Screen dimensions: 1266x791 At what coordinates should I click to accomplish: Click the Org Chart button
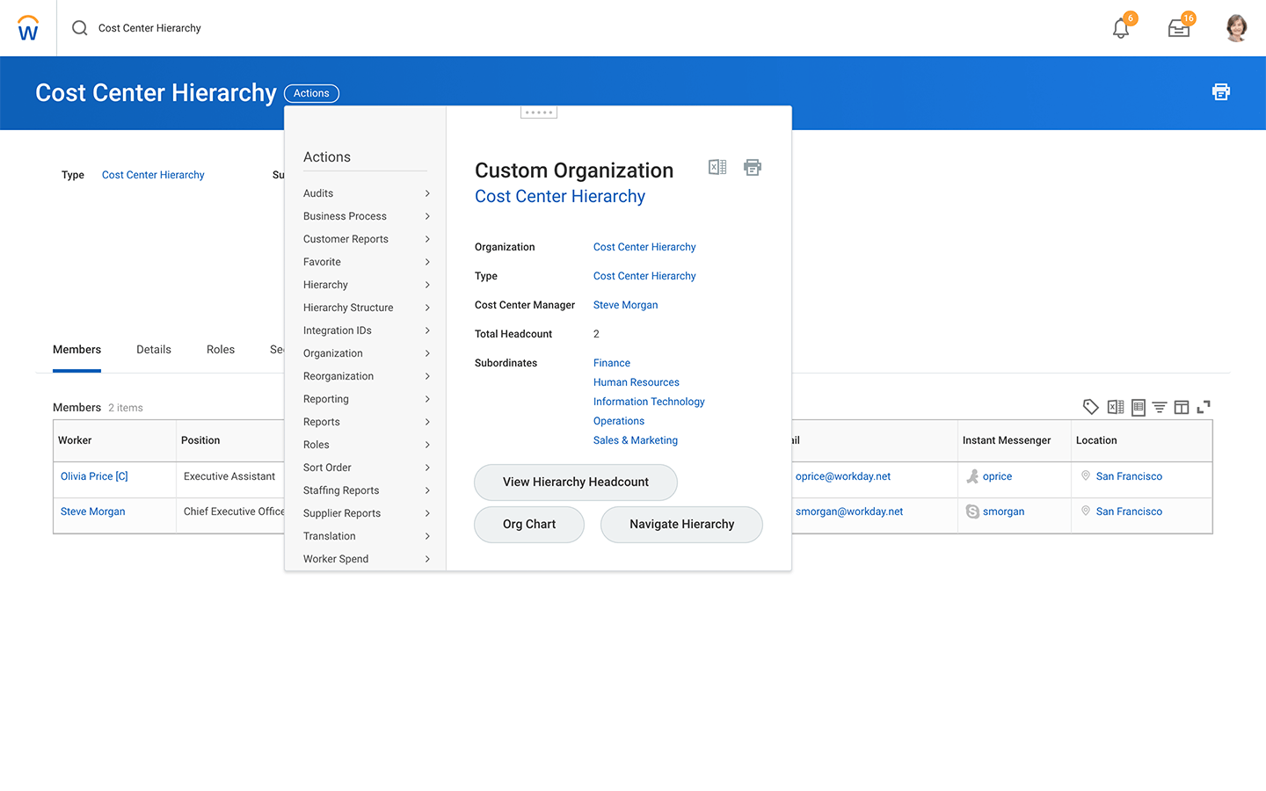(x=529, y=525)
